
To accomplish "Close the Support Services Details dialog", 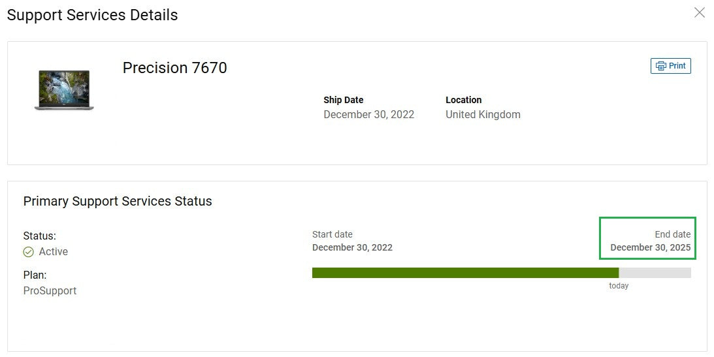I will (700, 13).
